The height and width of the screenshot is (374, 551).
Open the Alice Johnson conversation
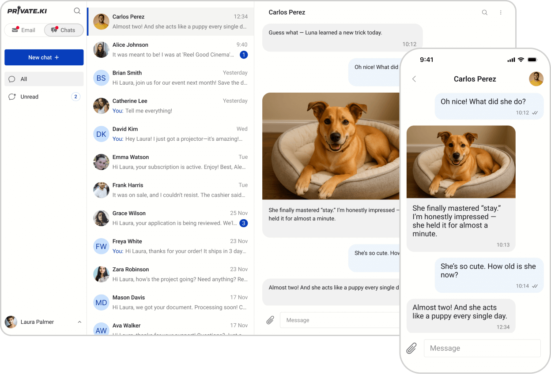[170, 49]
